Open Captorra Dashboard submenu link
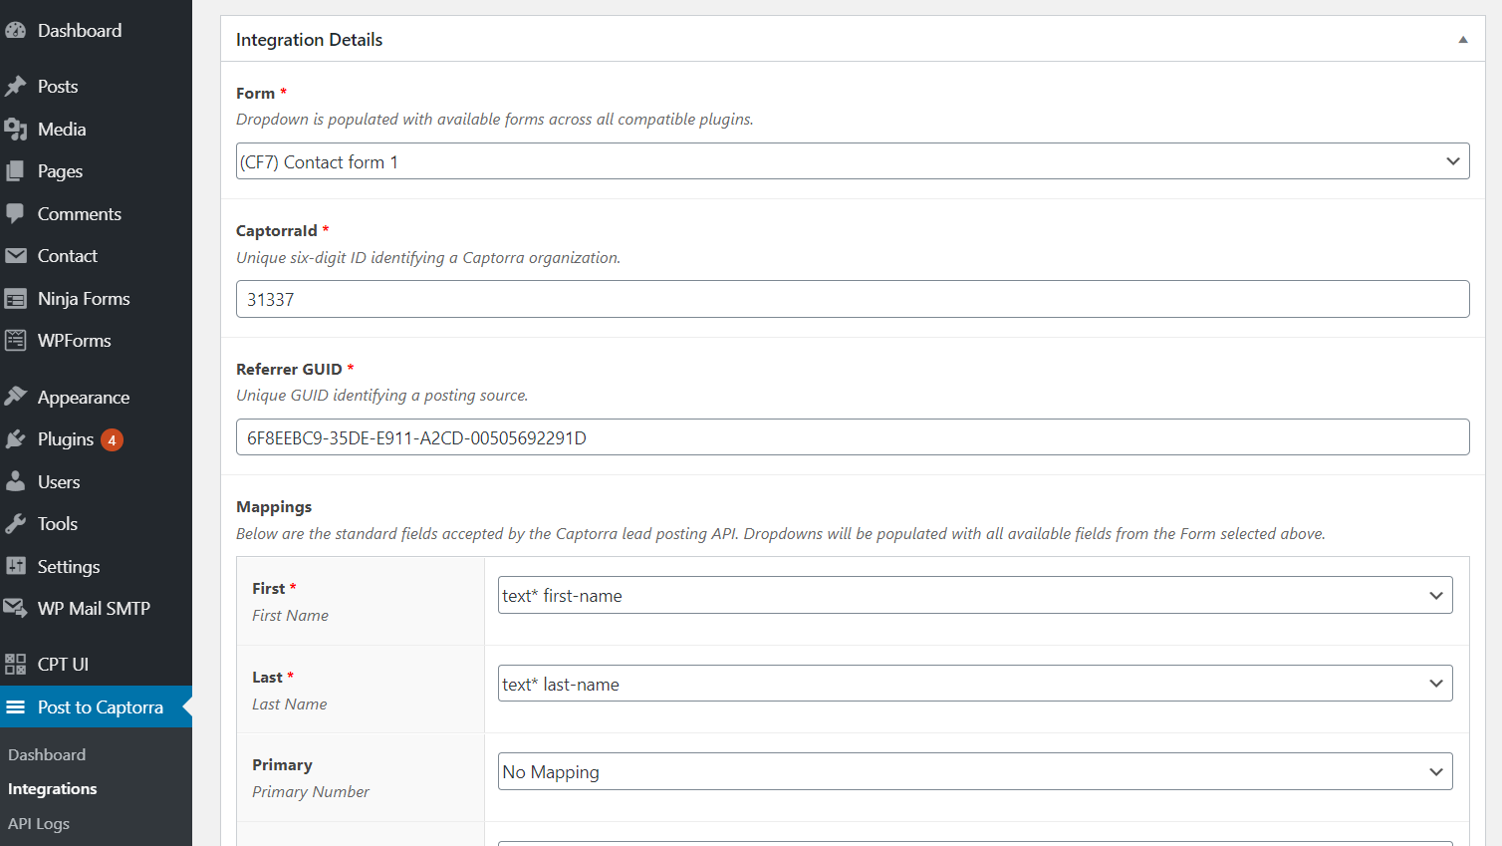The width and height of the screenshot is (1502, 846). pos(47,755)
